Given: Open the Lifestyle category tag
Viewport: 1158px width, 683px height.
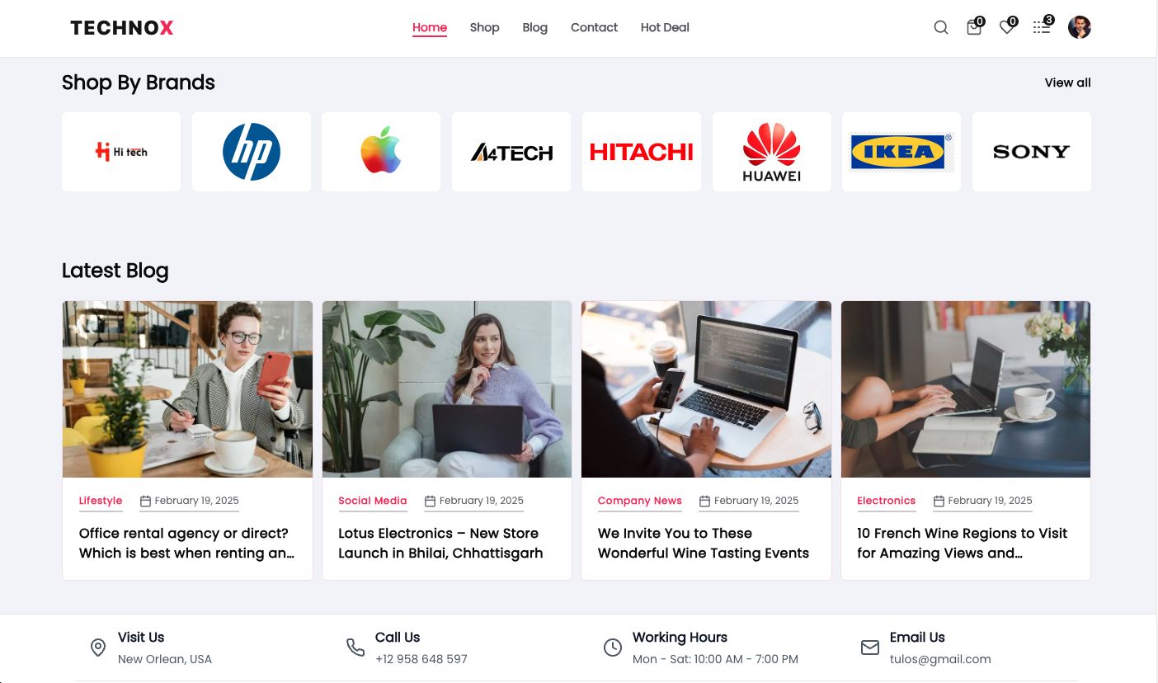Looking at the screenshot, I should tap(101, 501).
